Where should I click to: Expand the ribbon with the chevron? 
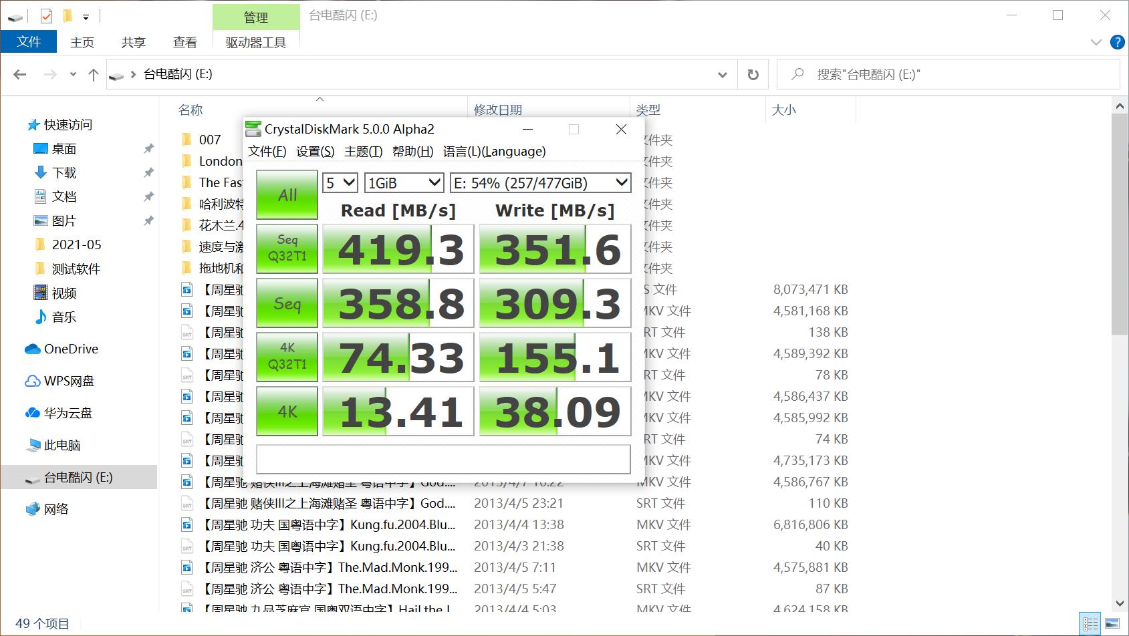(1096, 42)
